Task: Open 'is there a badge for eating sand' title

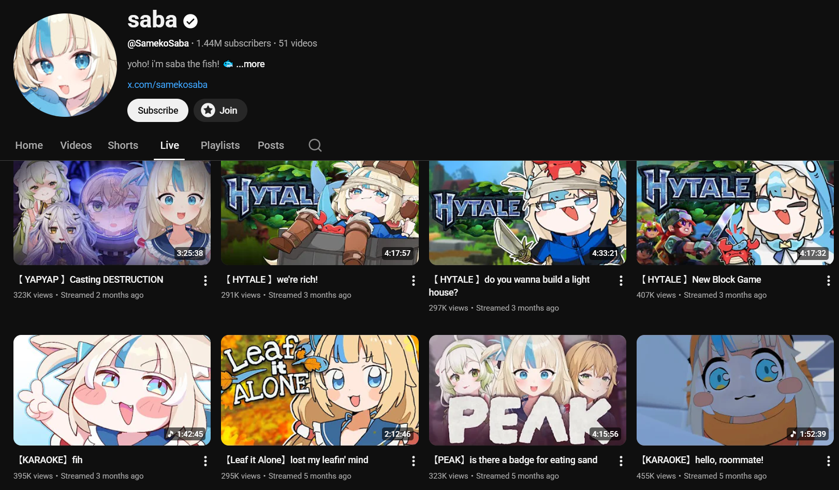Action: tap(516, 460)
